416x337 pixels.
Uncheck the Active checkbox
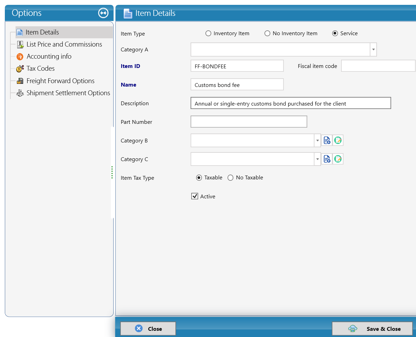click(195, 196)
